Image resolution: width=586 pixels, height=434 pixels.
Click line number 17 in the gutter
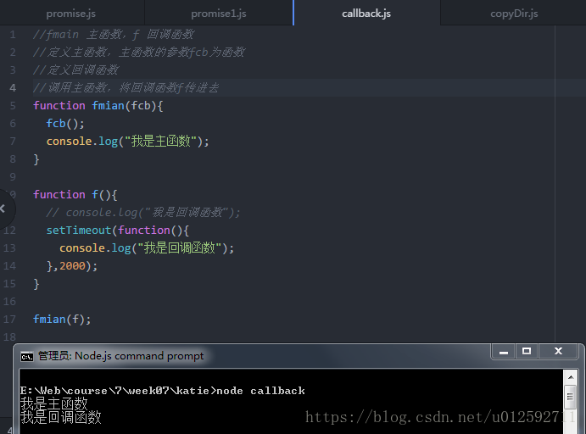9,320
